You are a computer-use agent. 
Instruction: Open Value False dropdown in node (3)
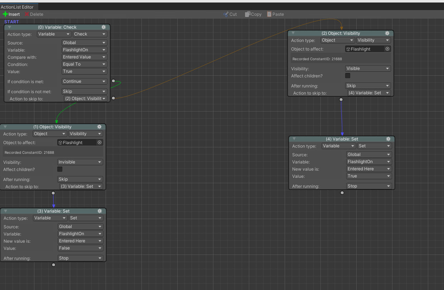(81, 248)
